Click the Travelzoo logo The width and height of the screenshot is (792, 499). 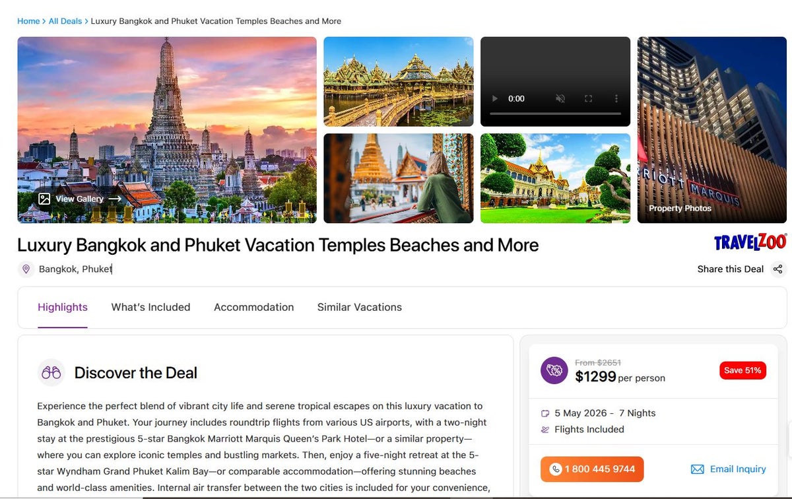750,243
